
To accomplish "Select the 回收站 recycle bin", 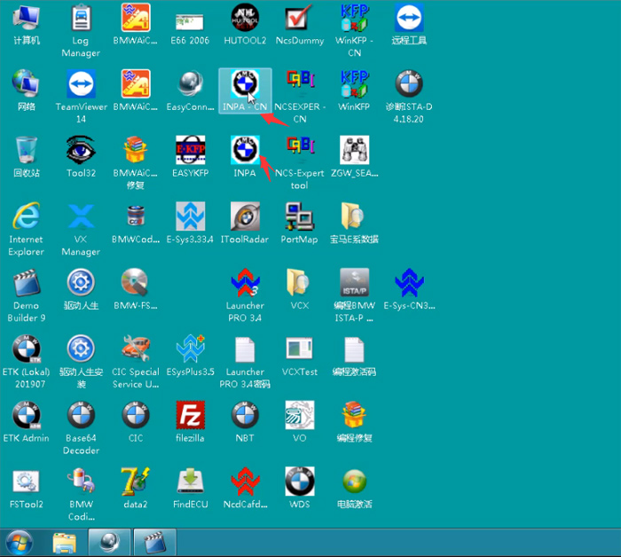I will pos(27,156).
